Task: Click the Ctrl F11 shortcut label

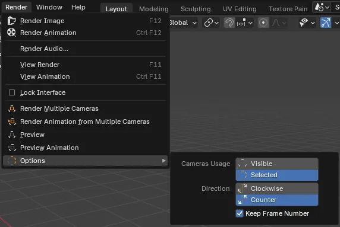Action: point(149,76)
